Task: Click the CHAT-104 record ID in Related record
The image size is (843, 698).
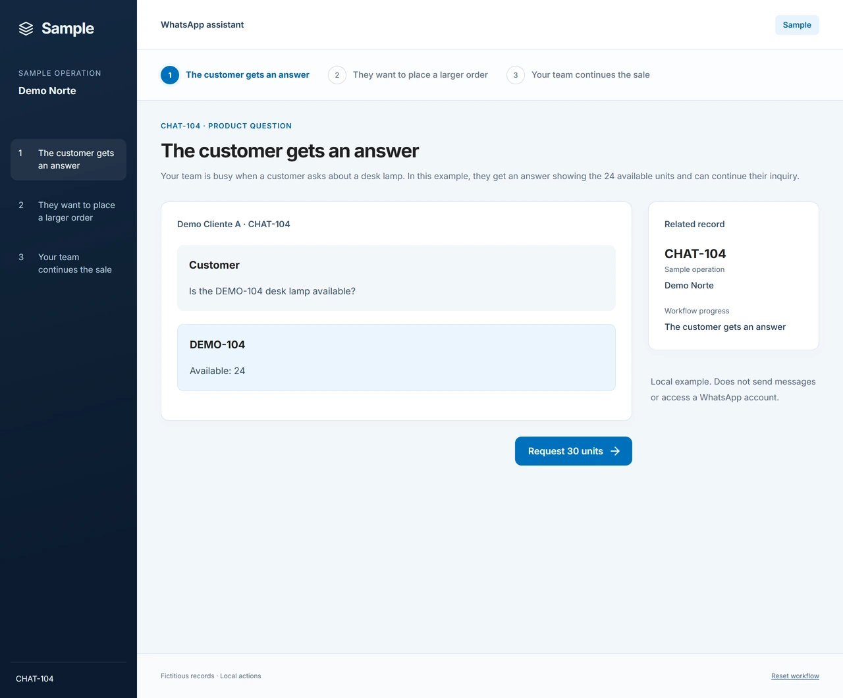Action: (x=695, y=254)
